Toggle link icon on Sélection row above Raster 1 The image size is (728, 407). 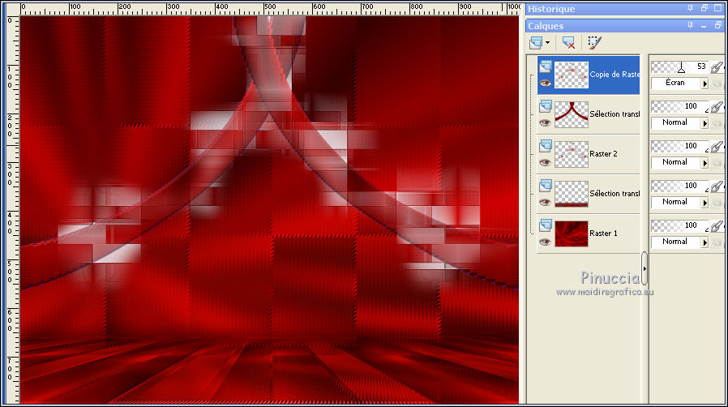(717, 186)
